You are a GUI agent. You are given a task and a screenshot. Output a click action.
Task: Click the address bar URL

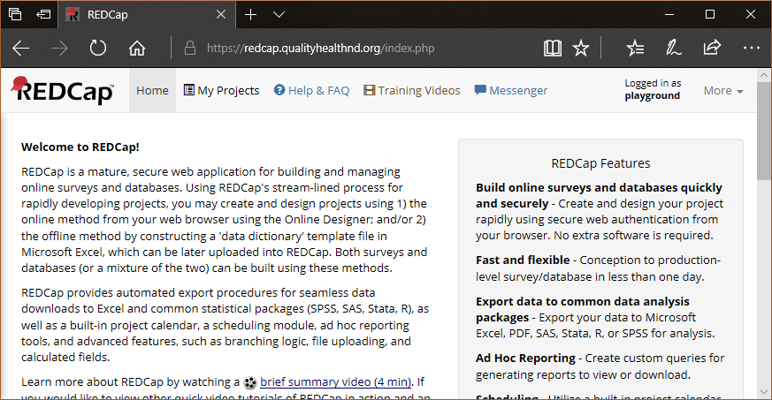tap(320, 49)
